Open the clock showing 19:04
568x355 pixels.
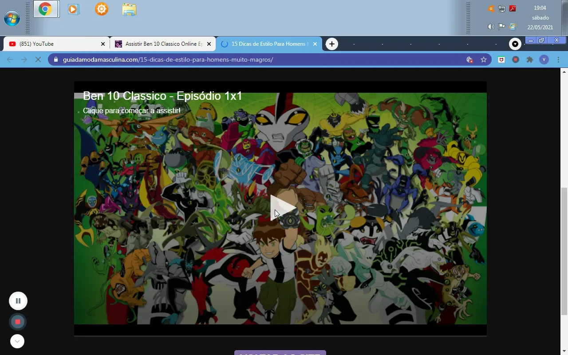(540, 8)
